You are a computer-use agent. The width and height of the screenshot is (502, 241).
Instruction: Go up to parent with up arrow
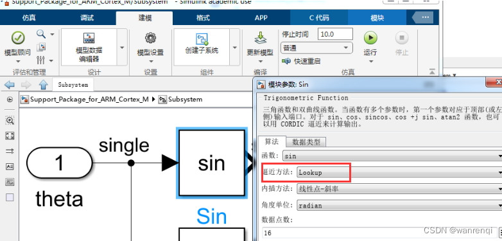(43, 85)
